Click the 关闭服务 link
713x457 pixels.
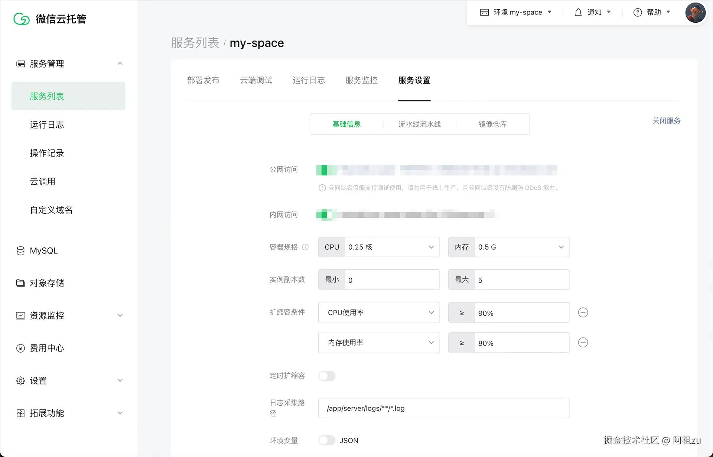(x=666, y=121)
